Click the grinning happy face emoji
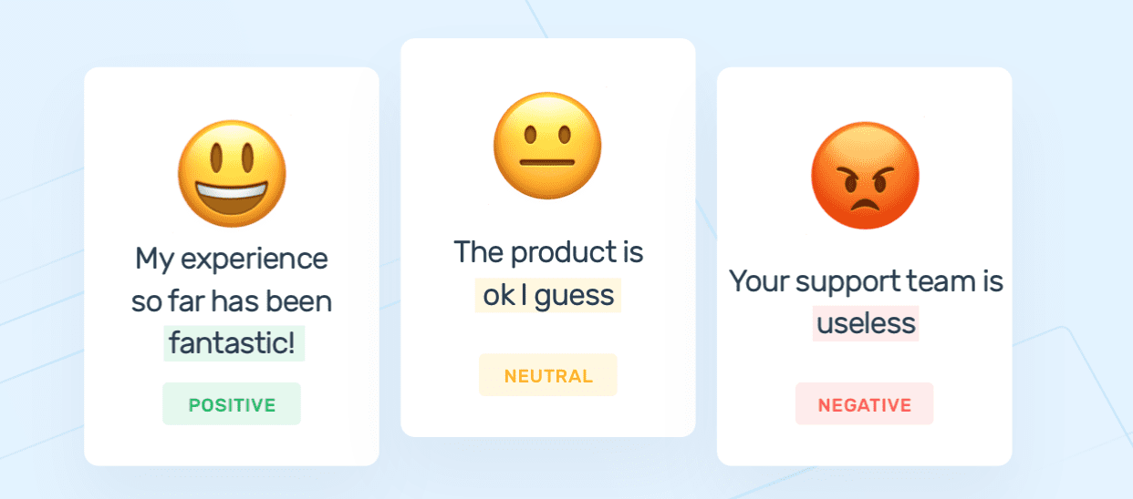Image resolution: width=1133 pixels, height=499 pixels. tap(232, 174)
